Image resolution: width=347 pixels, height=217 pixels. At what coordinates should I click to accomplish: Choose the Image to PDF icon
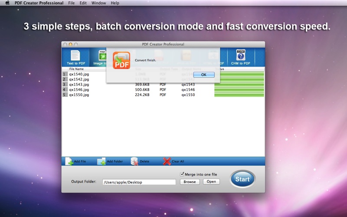click(x=102, y=56)
